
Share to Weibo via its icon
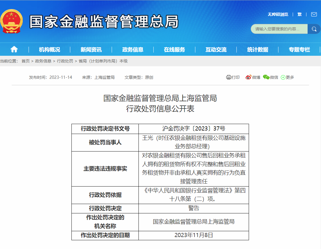tap(248, 77)
